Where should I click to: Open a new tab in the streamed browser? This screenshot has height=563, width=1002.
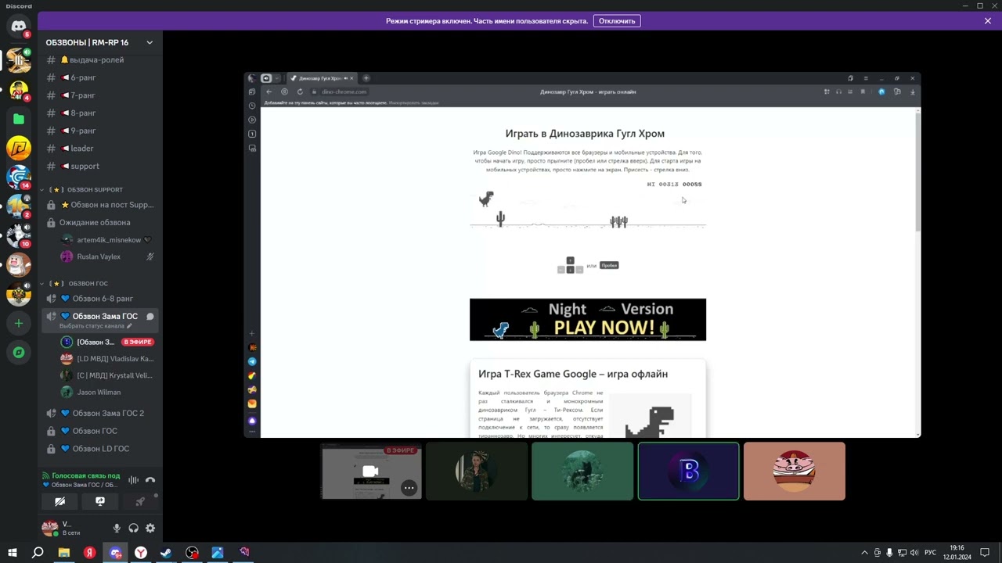pos(366,78)
